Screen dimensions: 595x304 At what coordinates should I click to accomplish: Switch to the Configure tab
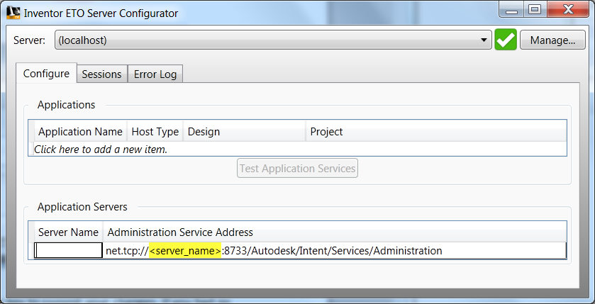(46, 74)
